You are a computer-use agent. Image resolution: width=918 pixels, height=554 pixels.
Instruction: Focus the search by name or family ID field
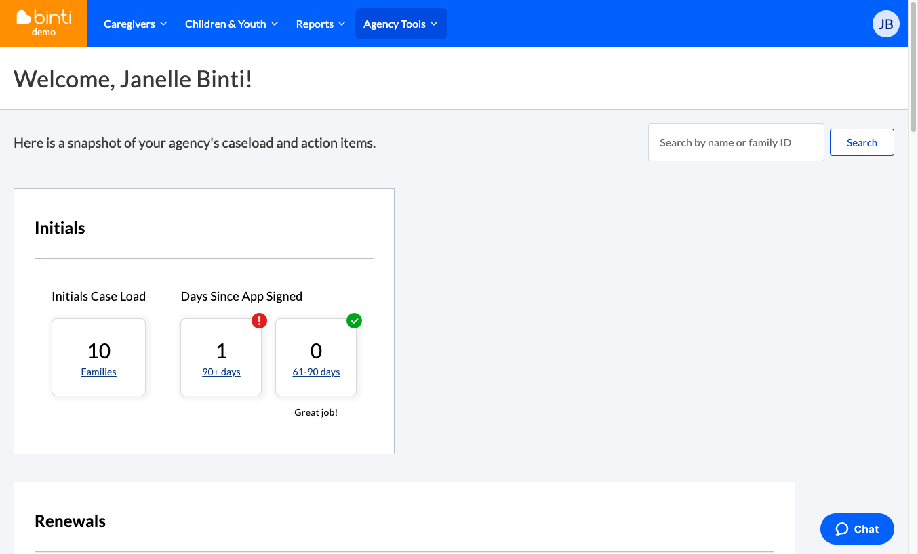point(736,142)
